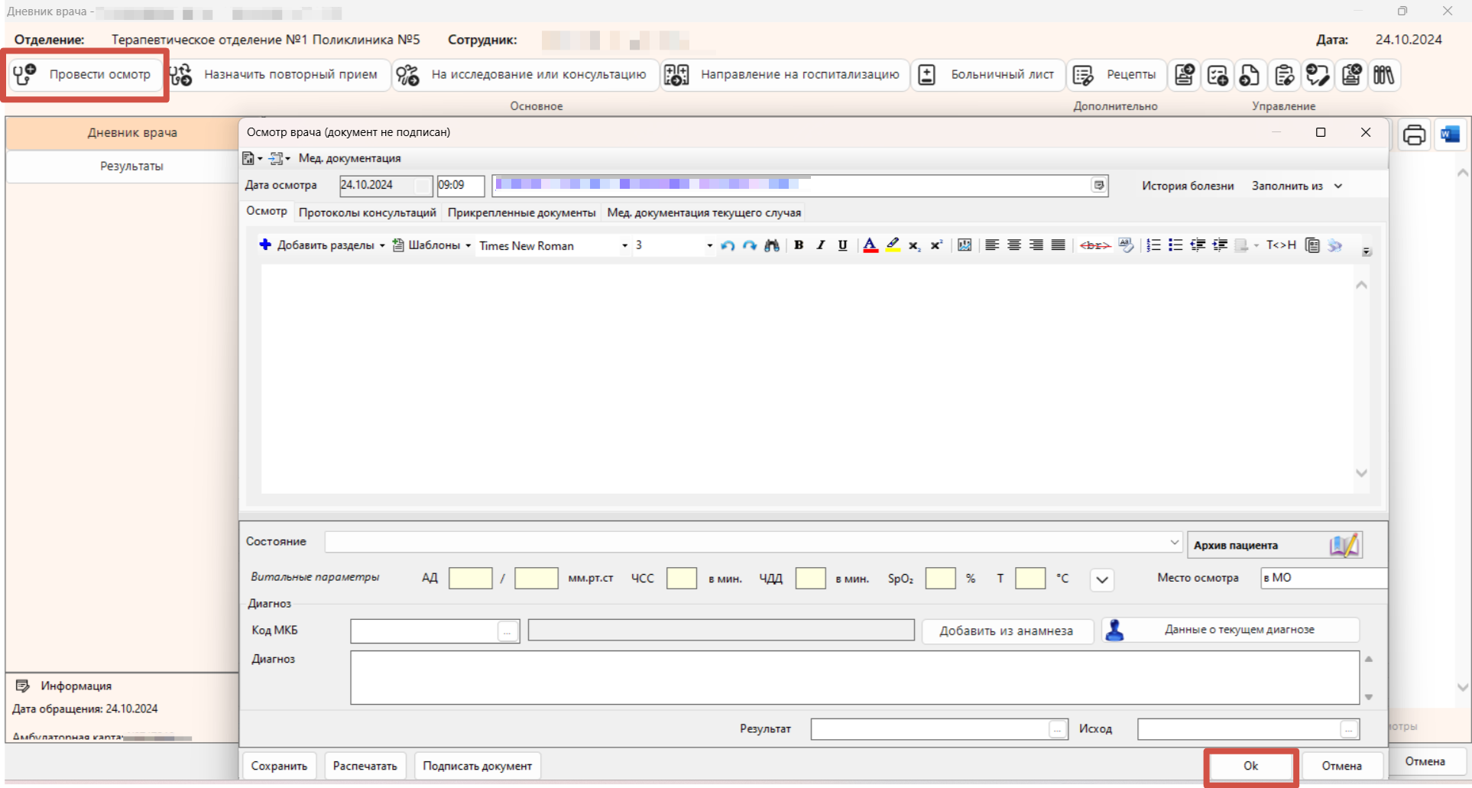Click the document-with-cross cancel icon

(1351, 75)
